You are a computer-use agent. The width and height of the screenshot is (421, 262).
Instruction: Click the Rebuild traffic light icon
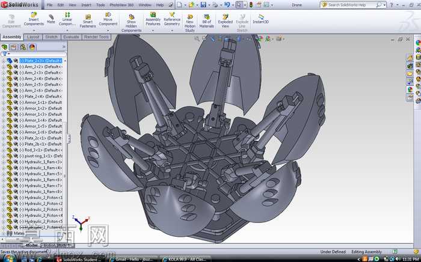(251, 5)
